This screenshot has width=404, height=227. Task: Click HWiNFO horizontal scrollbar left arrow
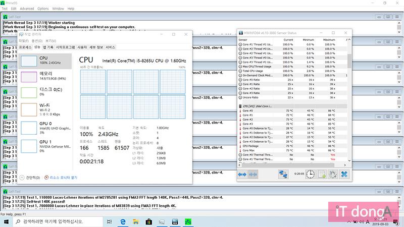pyautogui.click(x=240, y=165)
